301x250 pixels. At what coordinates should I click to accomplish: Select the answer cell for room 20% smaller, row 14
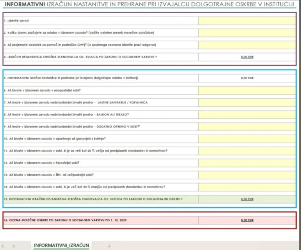coord(247,187)
